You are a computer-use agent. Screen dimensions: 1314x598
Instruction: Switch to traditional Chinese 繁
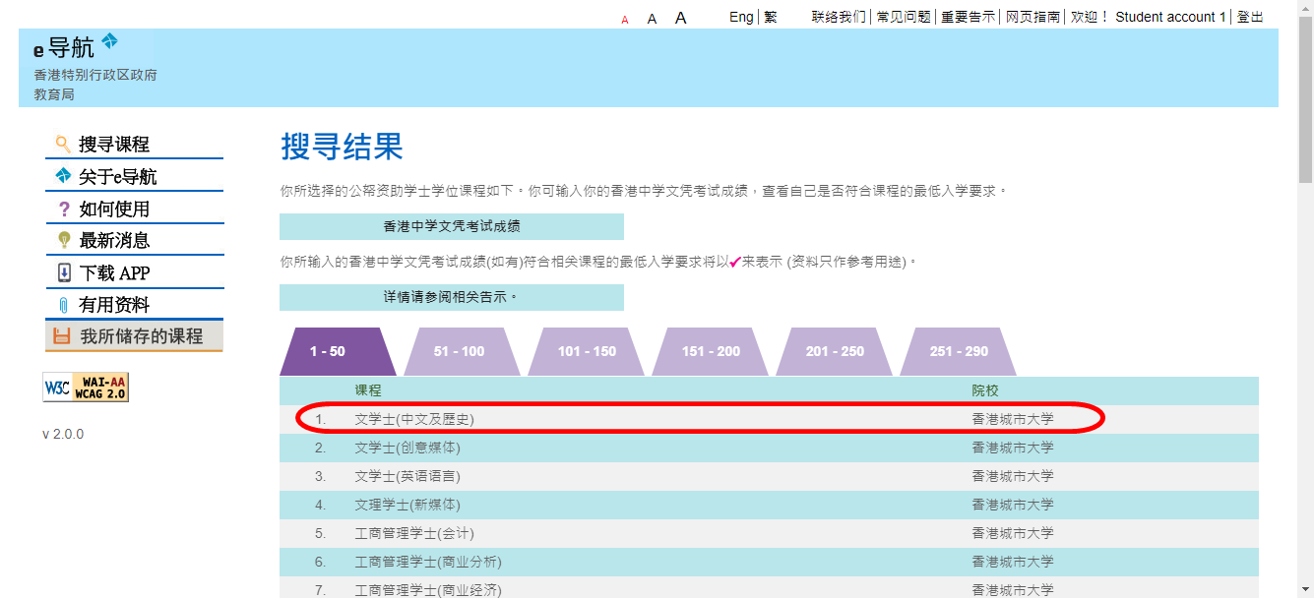(770, 17)
